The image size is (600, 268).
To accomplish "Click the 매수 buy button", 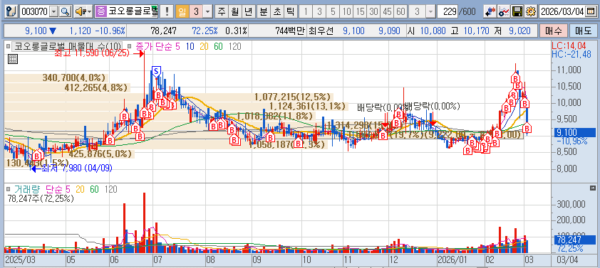I will coord(553,31).
